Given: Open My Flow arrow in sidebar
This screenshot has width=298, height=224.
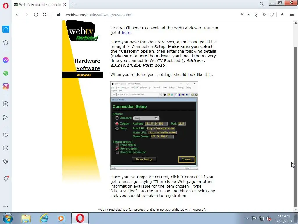Looking at the screenshot, I should 6,117.
